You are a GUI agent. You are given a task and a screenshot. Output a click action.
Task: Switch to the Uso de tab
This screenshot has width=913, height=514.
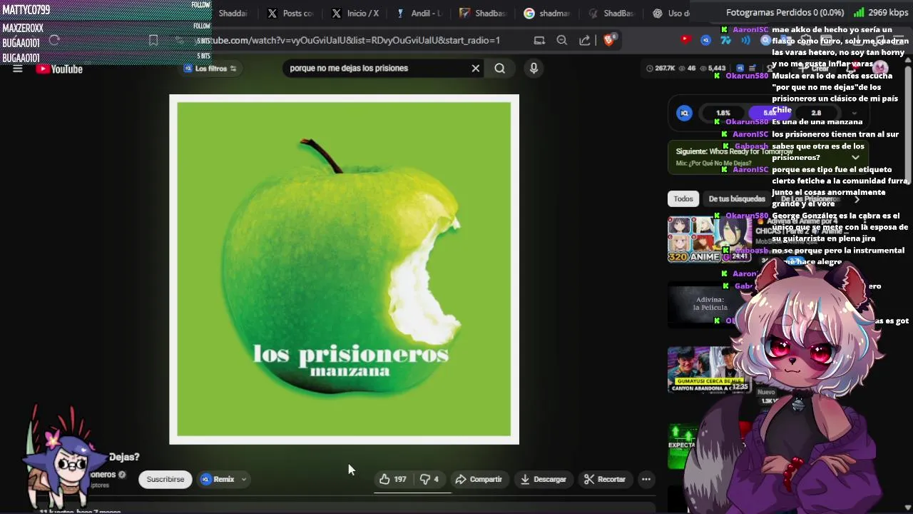(672, 13)
